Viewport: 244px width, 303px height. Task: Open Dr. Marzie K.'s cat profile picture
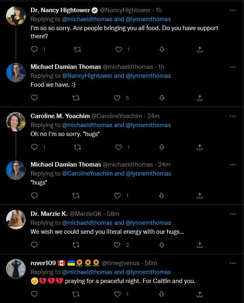tap(16, 220)
